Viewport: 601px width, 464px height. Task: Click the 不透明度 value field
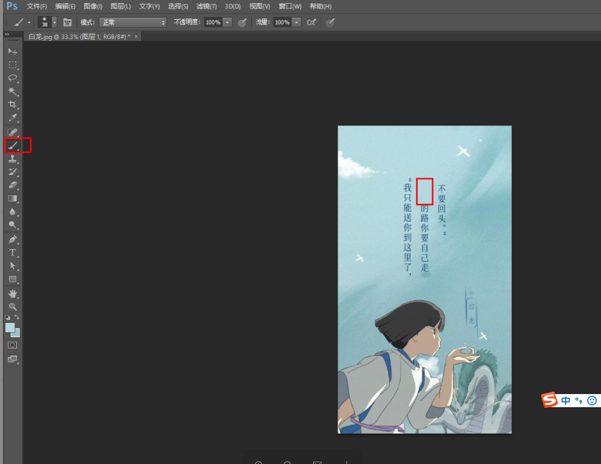(x=213, y=22)
